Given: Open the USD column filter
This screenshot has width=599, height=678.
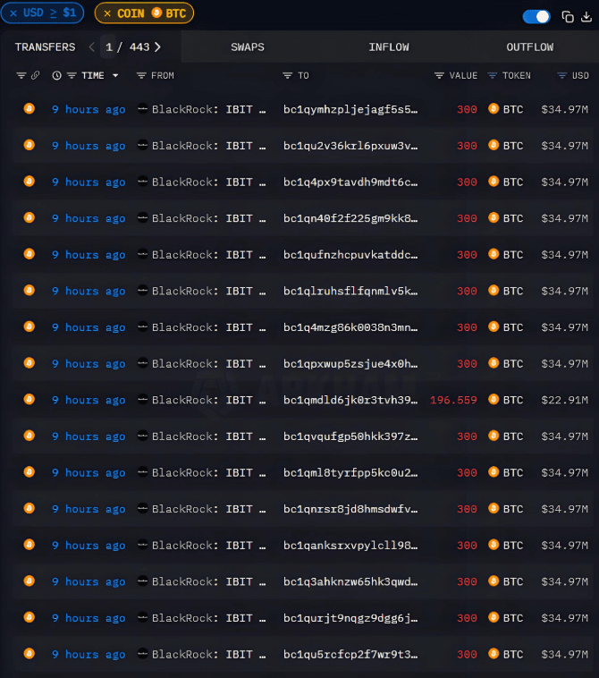Looking at the screenshot, I should (561, 76).
